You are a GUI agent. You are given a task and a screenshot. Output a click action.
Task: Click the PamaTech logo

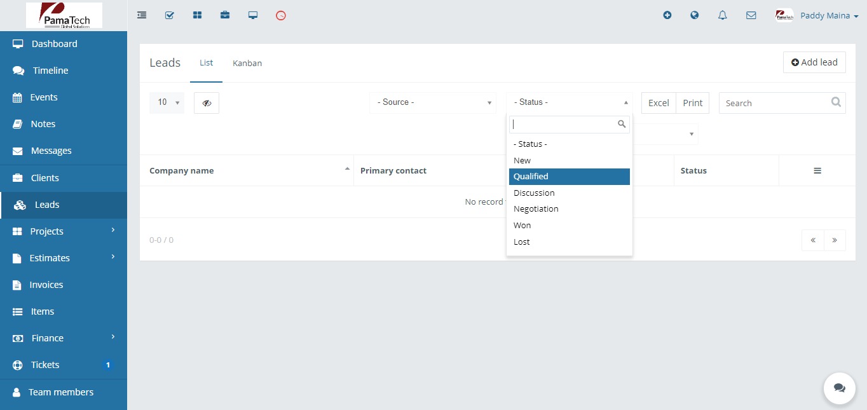[64, 15]
